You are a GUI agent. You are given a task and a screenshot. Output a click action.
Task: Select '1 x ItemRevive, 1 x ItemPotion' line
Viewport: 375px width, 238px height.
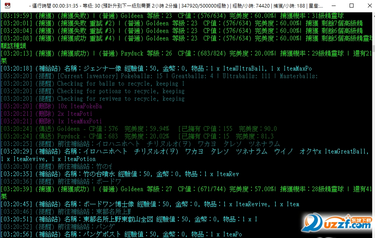[x=48, y=159]
